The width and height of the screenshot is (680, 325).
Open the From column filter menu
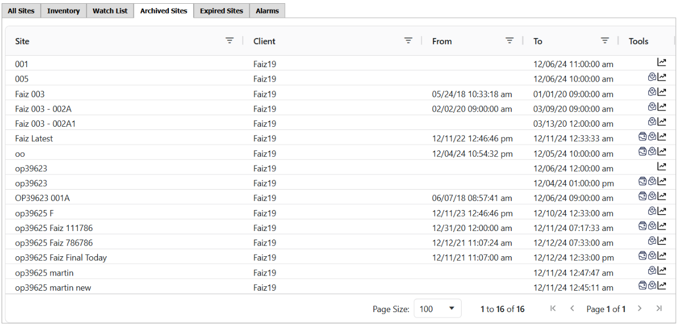coord(509,41)
